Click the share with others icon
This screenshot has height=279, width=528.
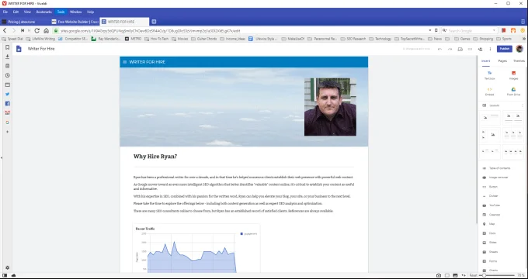[x=480, y=49]
